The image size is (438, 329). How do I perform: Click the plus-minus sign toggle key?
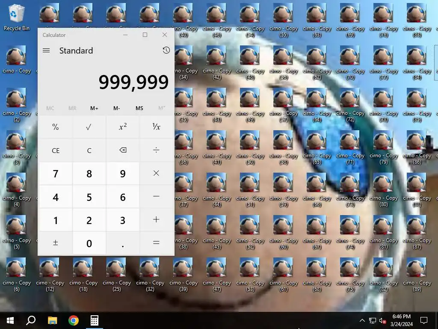click(x=56, y=243)
